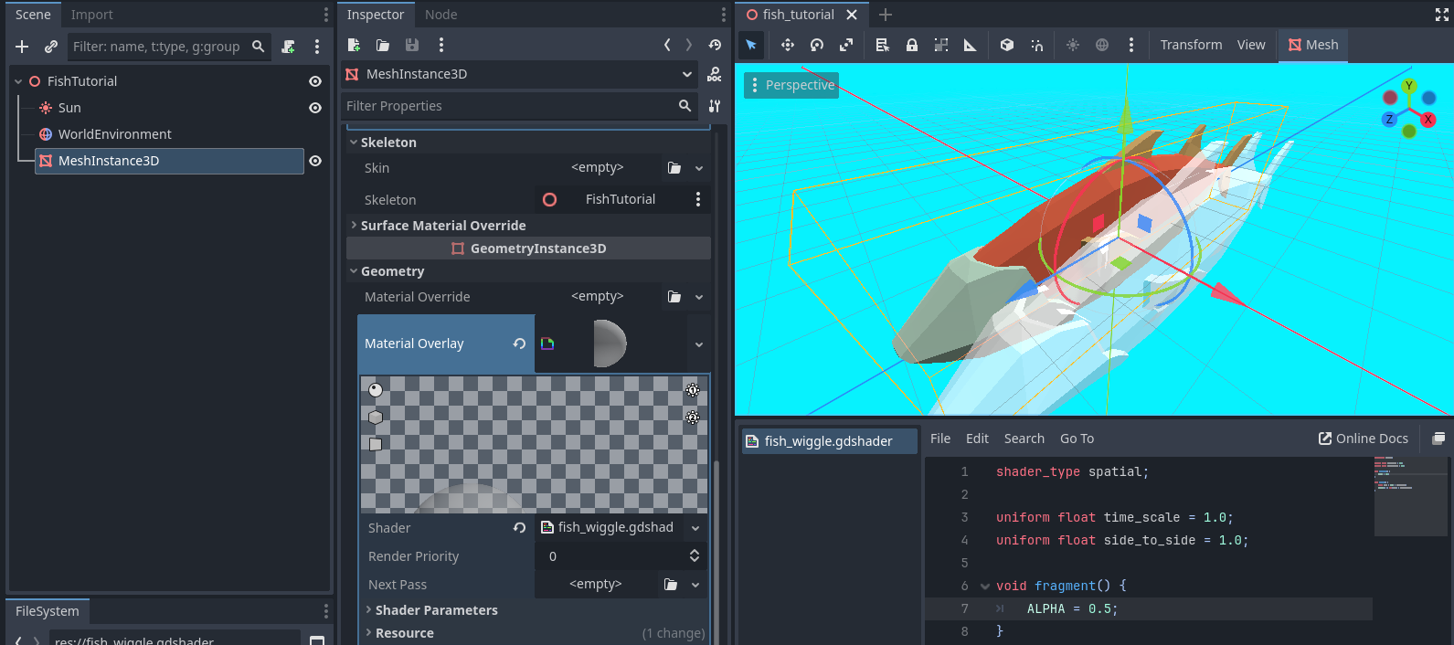
Task: Select the Rotate mode tool
Action: click(x=817, y=45)
